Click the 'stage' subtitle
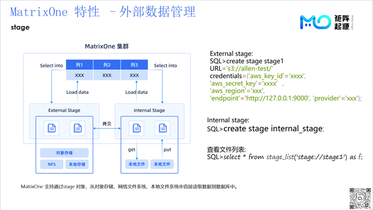 click(20, 27)
